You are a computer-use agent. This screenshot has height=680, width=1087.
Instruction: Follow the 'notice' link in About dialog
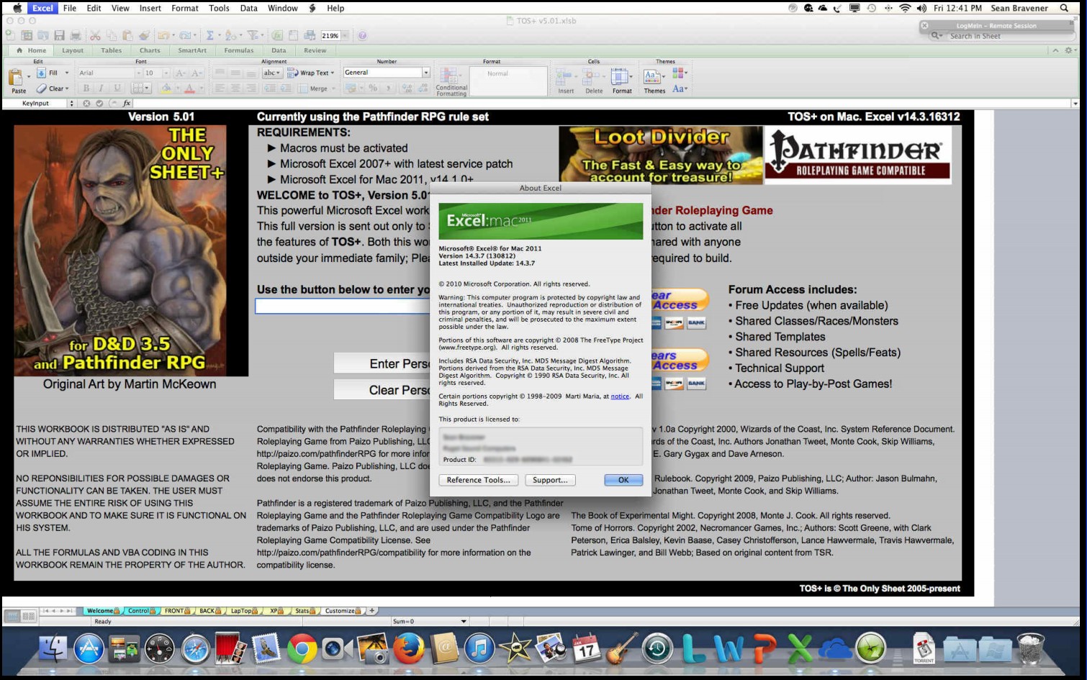coord(620,396)
